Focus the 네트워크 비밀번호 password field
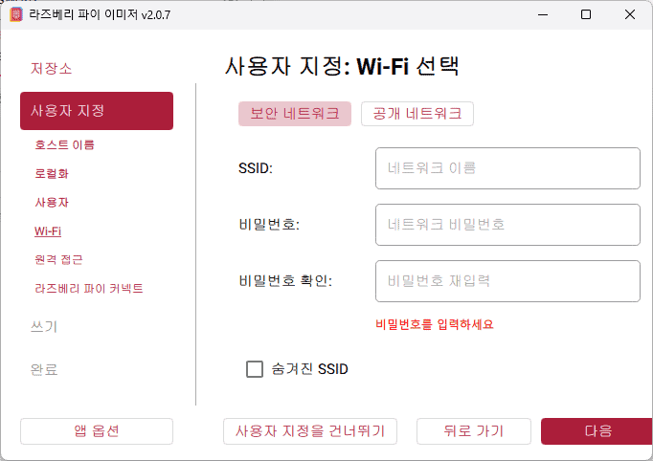Viewport: 653px width, 461px height. [x=507, y=225]
